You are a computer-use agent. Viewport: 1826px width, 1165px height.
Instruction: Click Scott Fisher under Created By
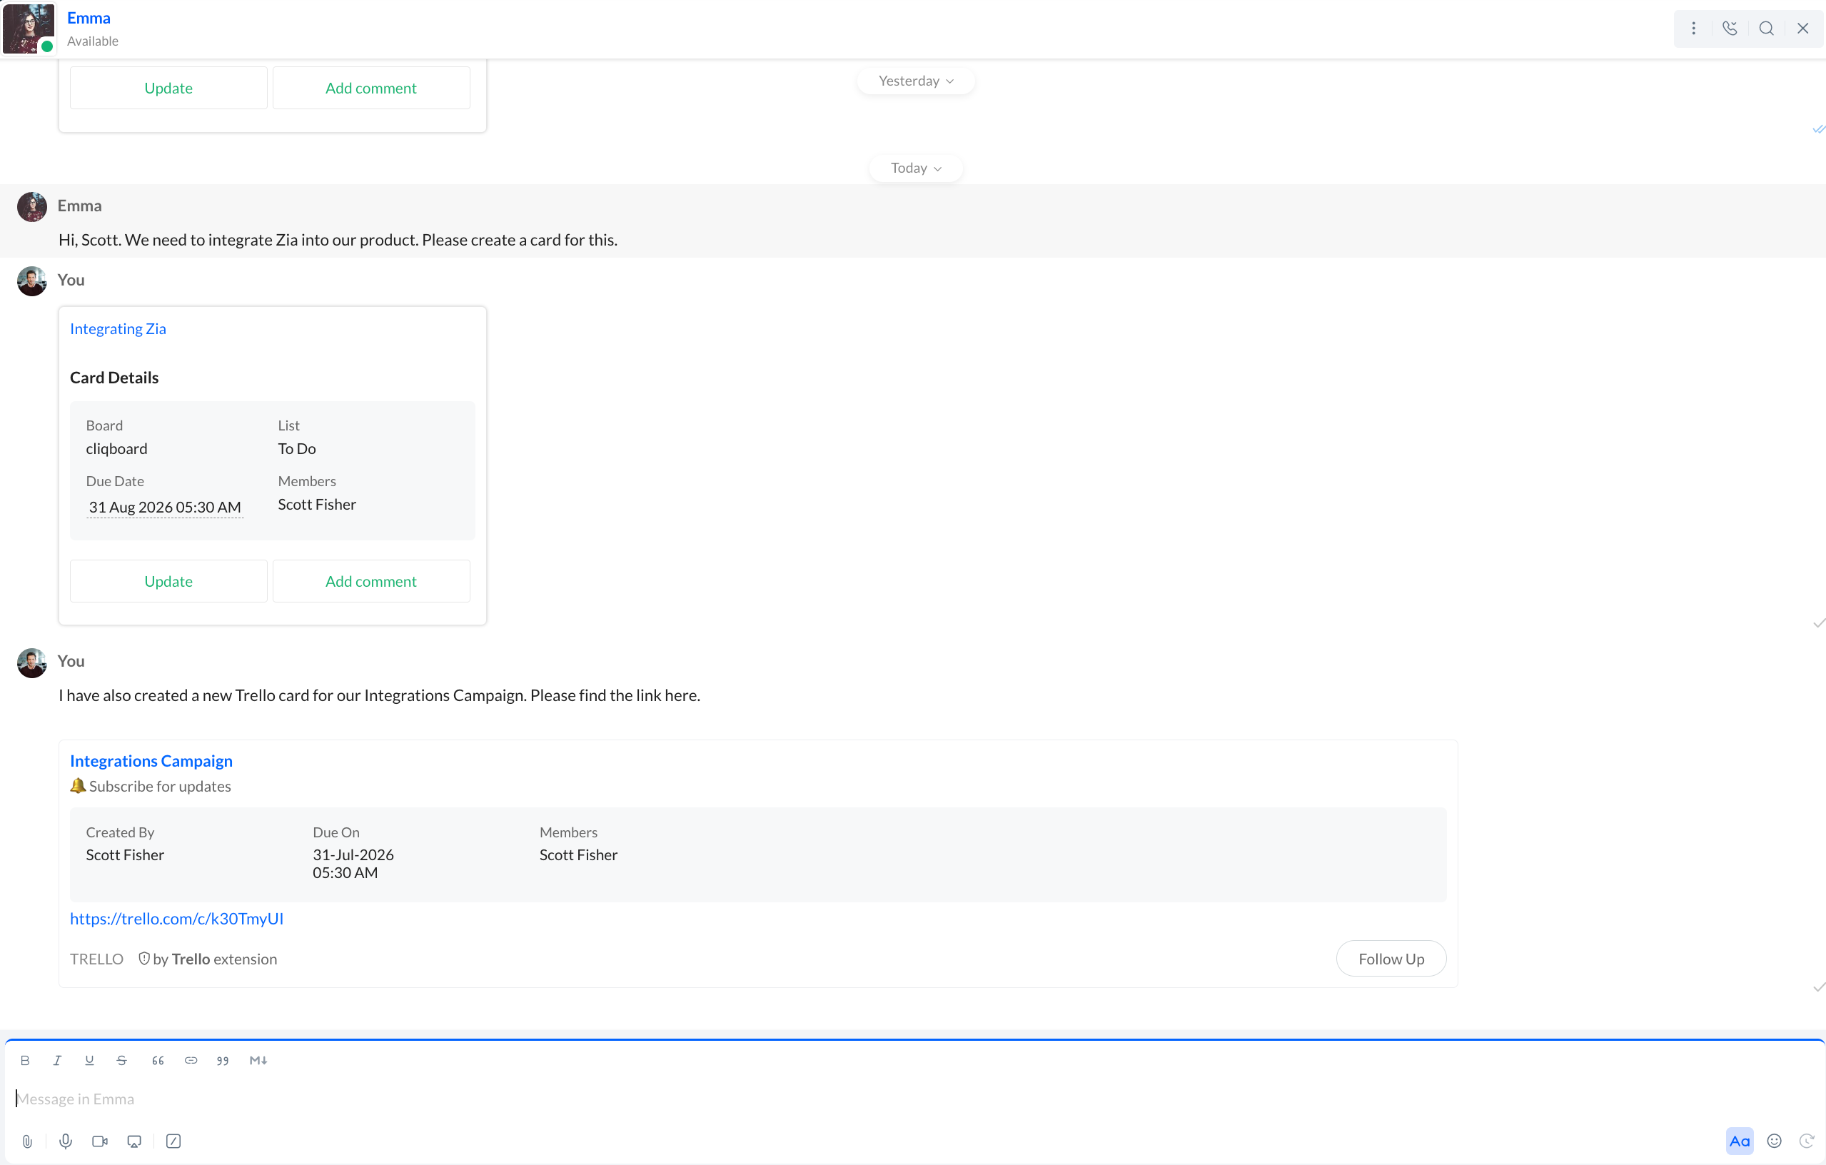pos(124,855)
